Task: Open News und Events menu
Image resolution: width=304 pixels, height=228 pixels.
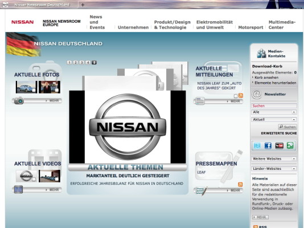Action: point(97,22)
